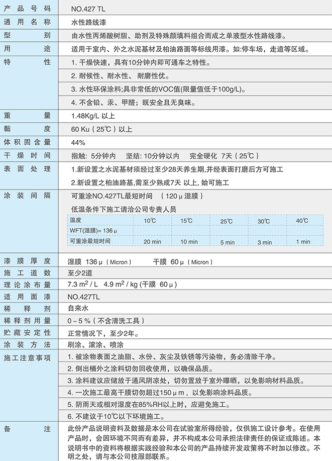Select the 40℃ temperature column cell
The width and height of the screenshot is (332, 461).
[x=302, y=221]
